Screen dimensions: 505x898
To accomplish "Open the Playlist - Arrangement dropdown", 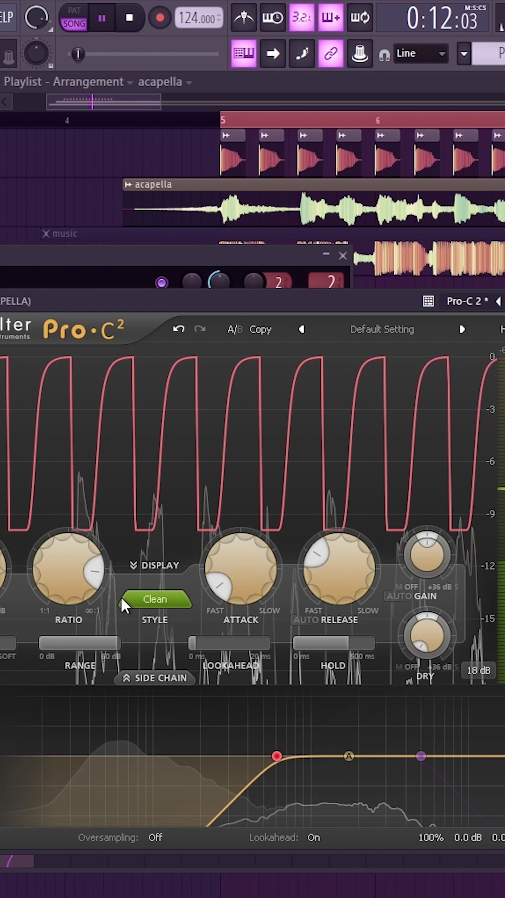I will (x=67, y=82).
